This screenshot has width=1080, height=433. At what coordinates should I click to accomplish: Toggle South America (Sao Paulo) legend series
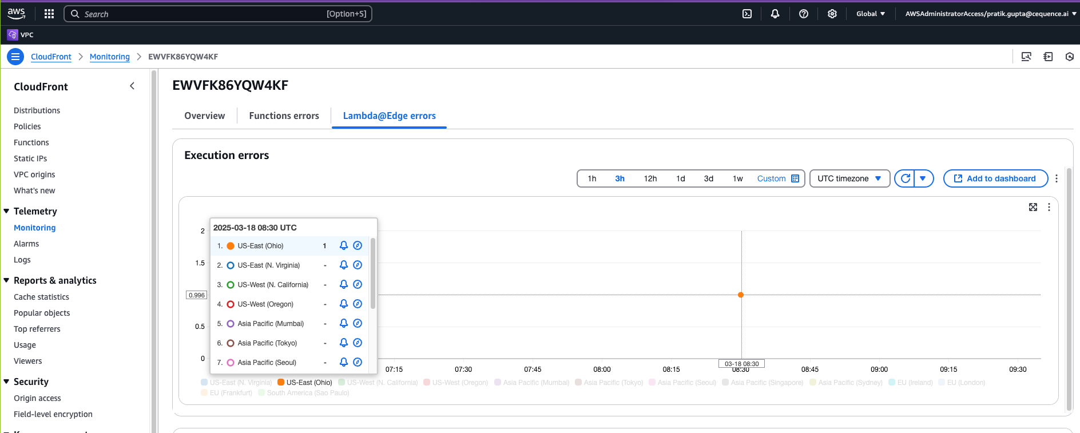[x=304, y=393]
